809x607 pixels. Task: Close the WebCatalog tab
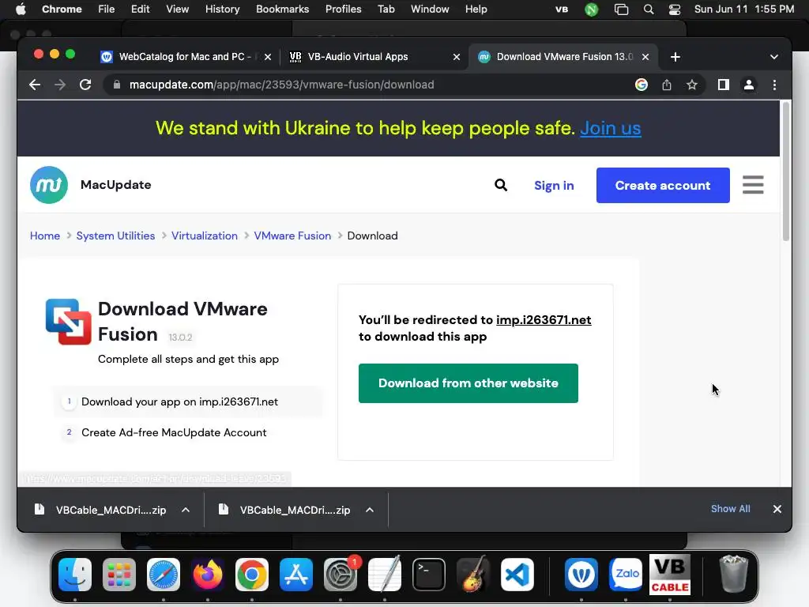tap(267, 57)
